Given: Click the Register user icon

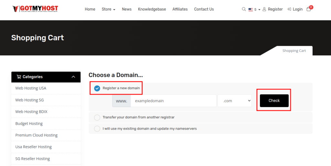Looking at the screenshot, I should (x=264, y=9).
